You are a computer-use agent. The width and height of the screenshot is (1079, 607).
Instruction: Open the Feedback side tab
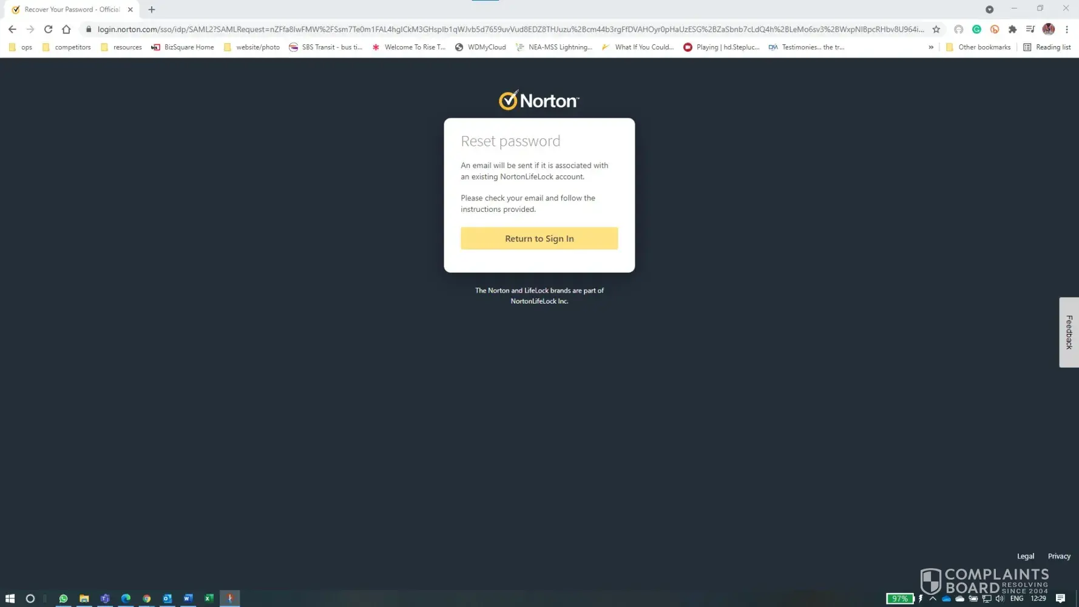(x=1069, y=332)
